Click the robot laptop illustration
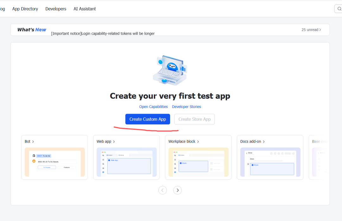The width and height of the screenshot is (342, 221). 170,71
